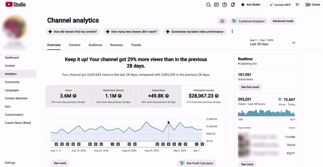Click the blurred channel avatar
The image size is (323, 167).
pos(14,27)
